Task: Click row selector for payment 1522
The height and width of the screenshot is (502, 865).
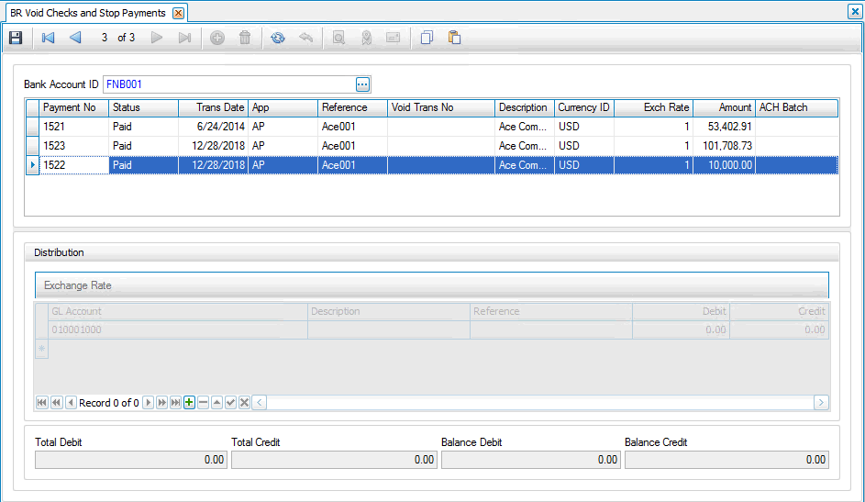Action: pyautogui.click(x=32, y=165)
